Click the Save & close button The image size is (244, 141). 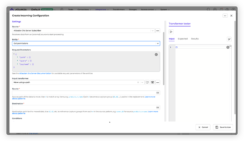223,127
